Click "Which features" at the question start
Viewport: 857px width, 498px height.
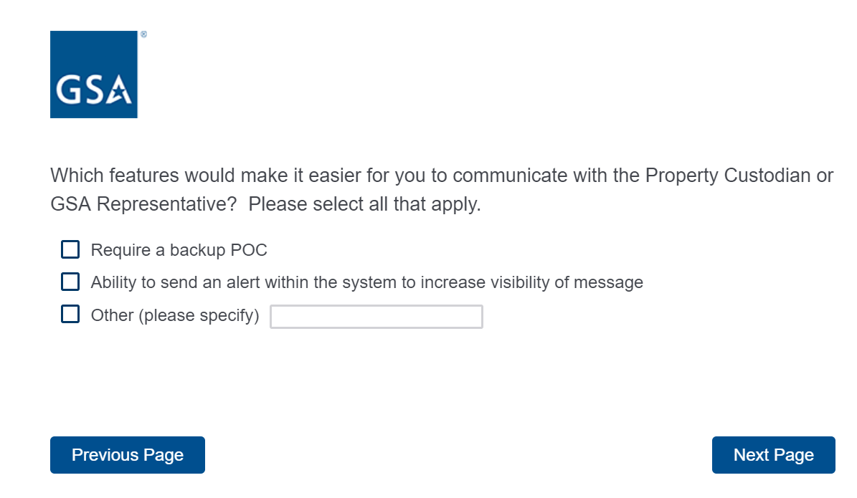tap(115, 176)
